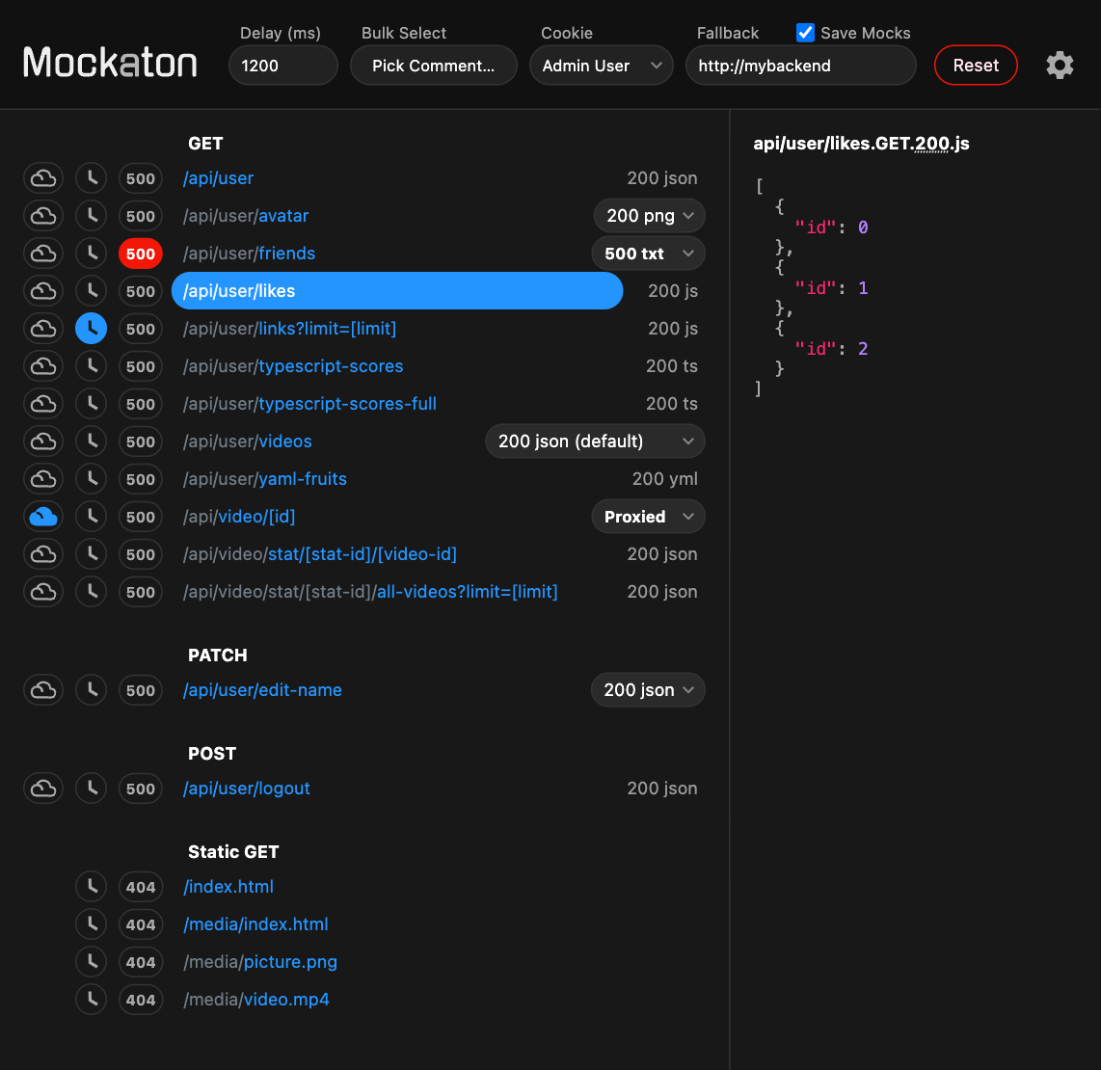Open the Pick Comment bulk select menu
1101x1070 pixels.
coord(433,66)
